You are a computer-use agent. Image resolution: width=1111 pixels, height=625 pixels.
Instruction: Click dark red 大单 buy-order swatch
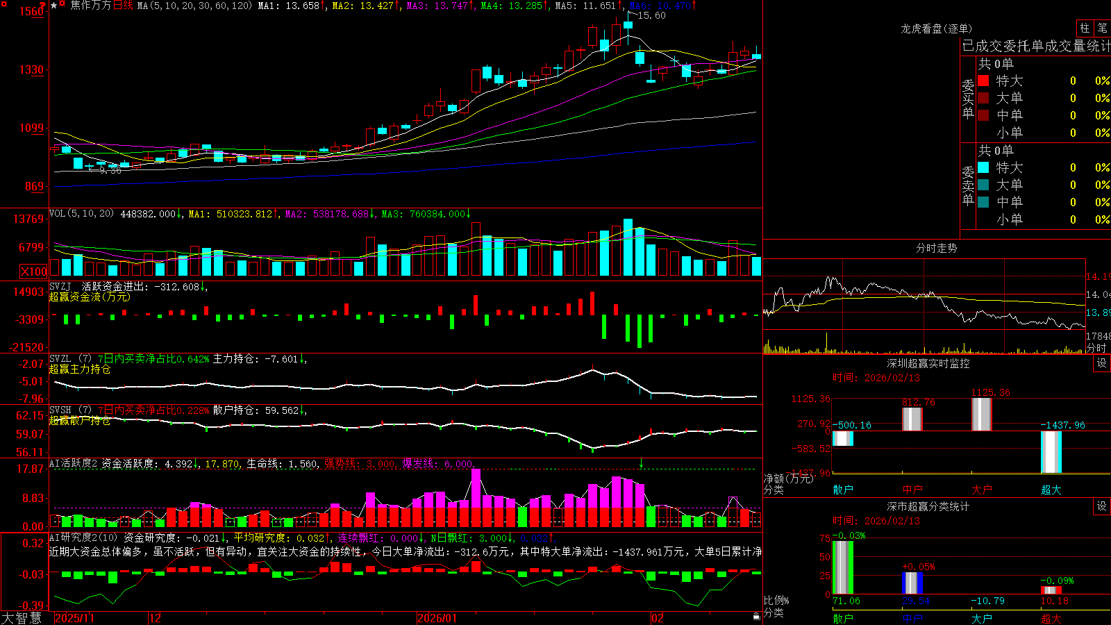click(983, 98)
